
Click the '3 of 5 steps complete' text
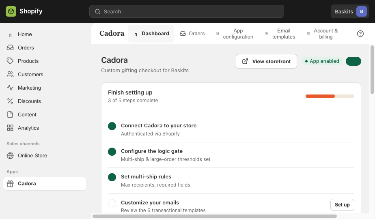133,101
